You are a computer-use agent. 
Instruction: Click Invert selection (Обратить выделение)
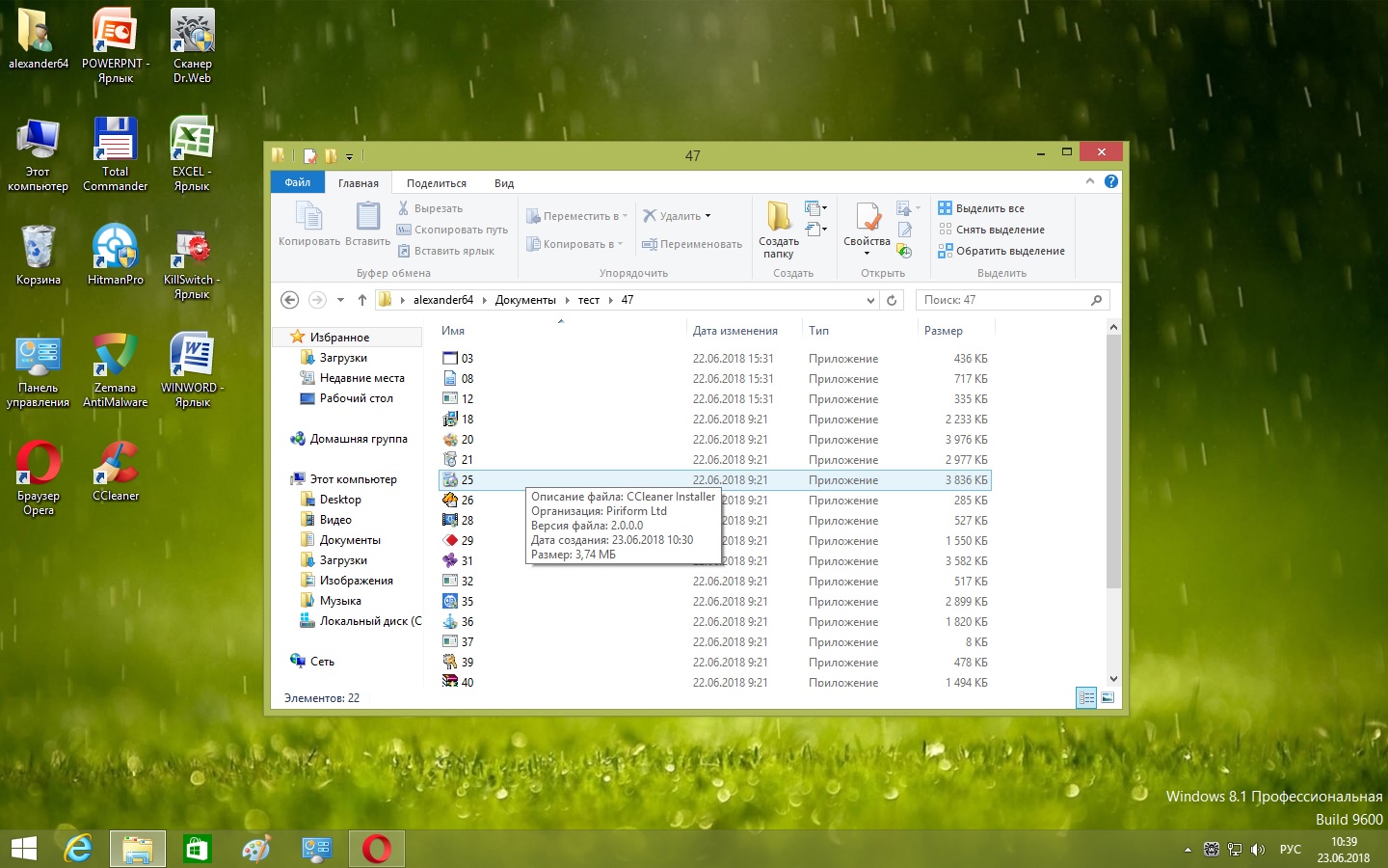(1001, 251)
